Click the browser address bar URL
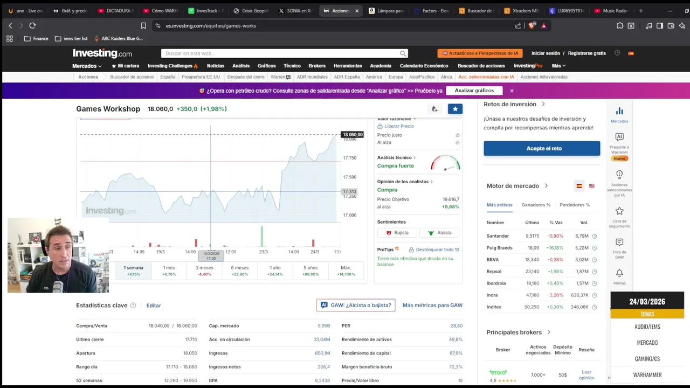 [211, 25]
